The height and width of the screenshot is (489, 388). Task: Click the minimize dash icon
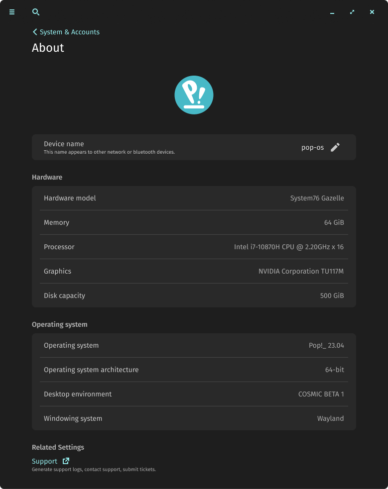pyautogui.click(x=332, y=12)
